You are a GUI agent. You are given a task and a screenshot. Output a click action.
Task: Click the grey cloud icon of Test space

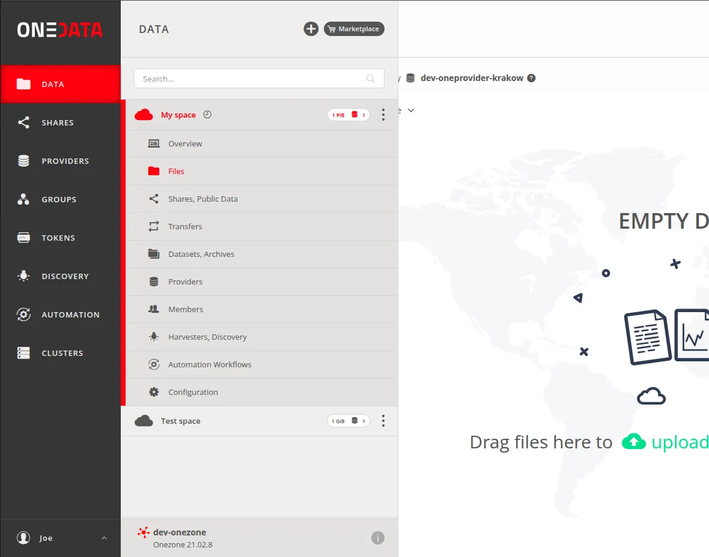[x=144, y=421]
